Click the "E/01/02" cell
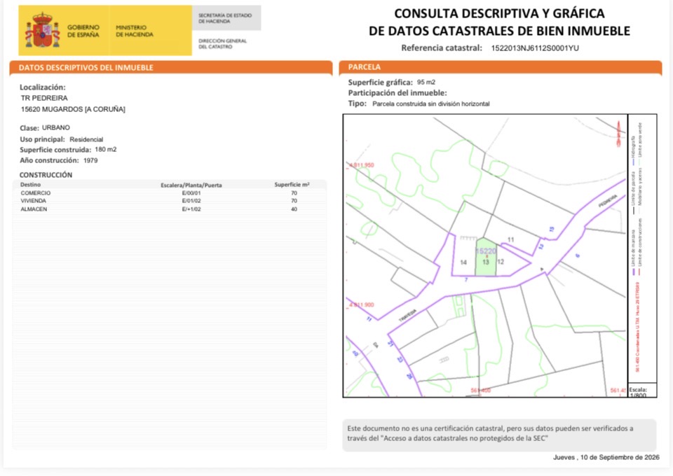Viewport: 673px width, 476px height. pos(191,201)
